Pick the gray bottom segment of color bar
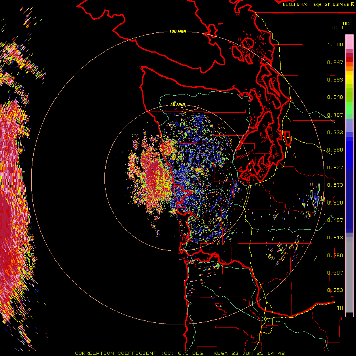Viewport: 356px width, 356px height. (x=349, y=275)
